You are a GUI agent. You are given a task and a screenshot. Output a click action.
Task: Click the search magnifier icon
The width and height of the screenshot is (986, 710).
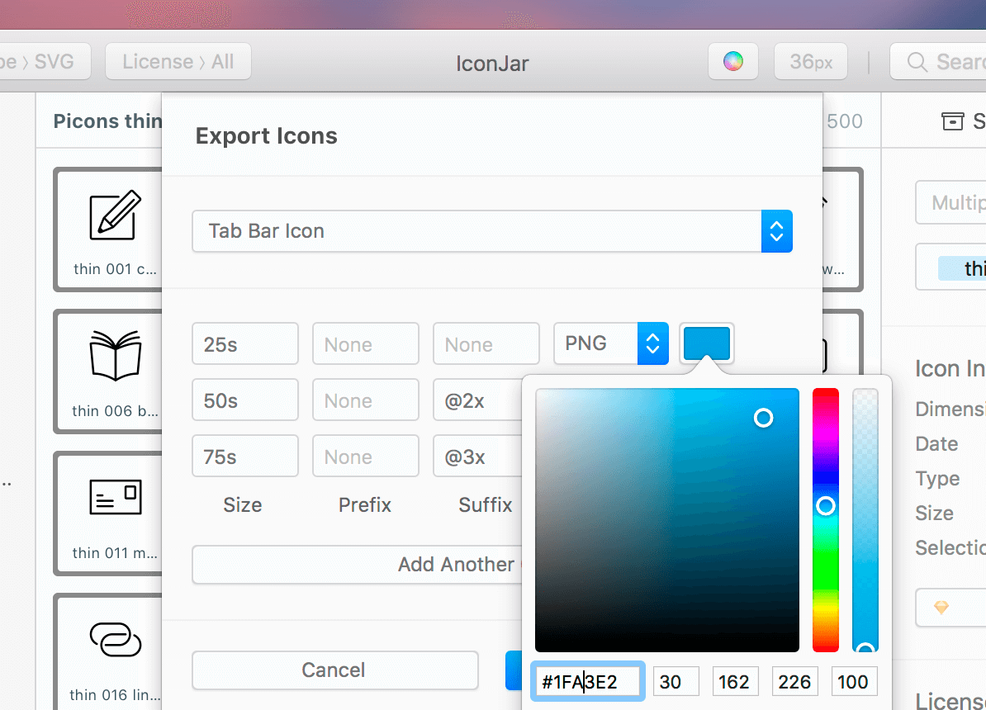coord(917,62)
